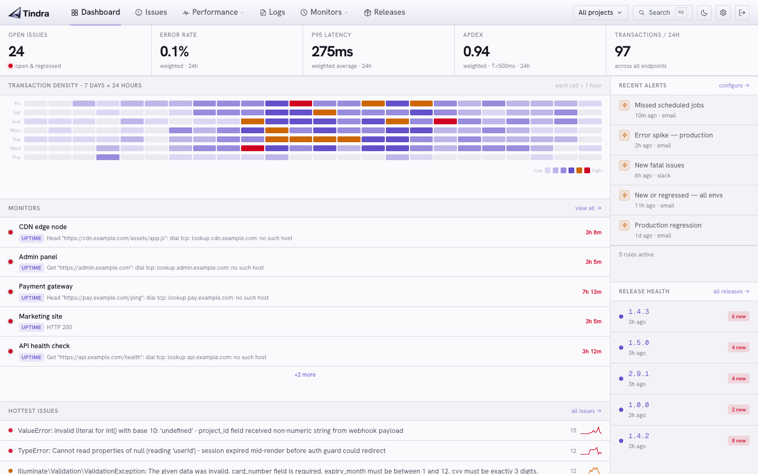Click red heatmap cell in Sun row
The image size is (758, 474).
pos(445,122)
